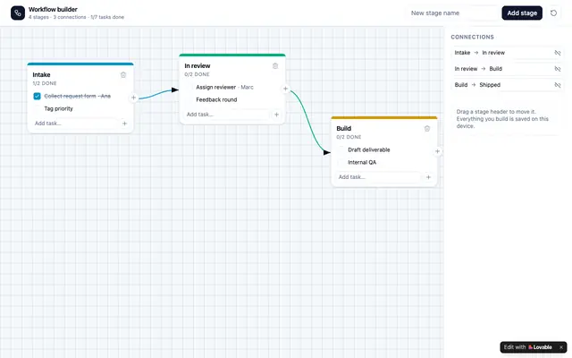This screenshot has height=358, width=572.
Task: Check the Assign reviewer task checkbox
Action: (189, 88)
